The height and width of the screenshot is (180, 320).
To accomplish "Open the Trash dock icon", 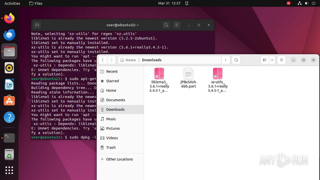I will click(9, 154).
